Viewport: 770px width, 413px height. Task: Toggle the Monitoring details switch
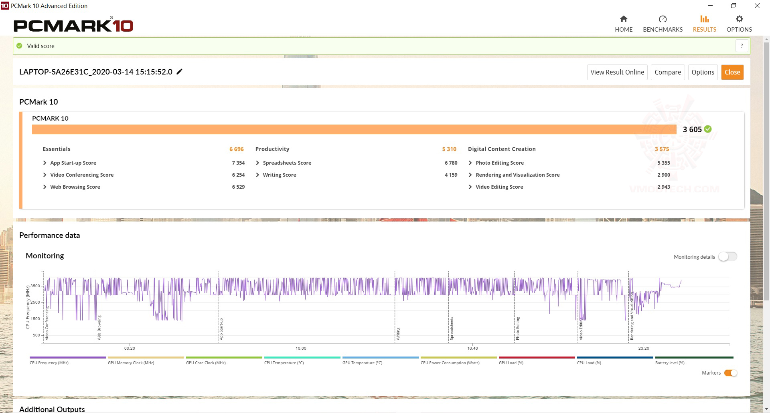727,257
